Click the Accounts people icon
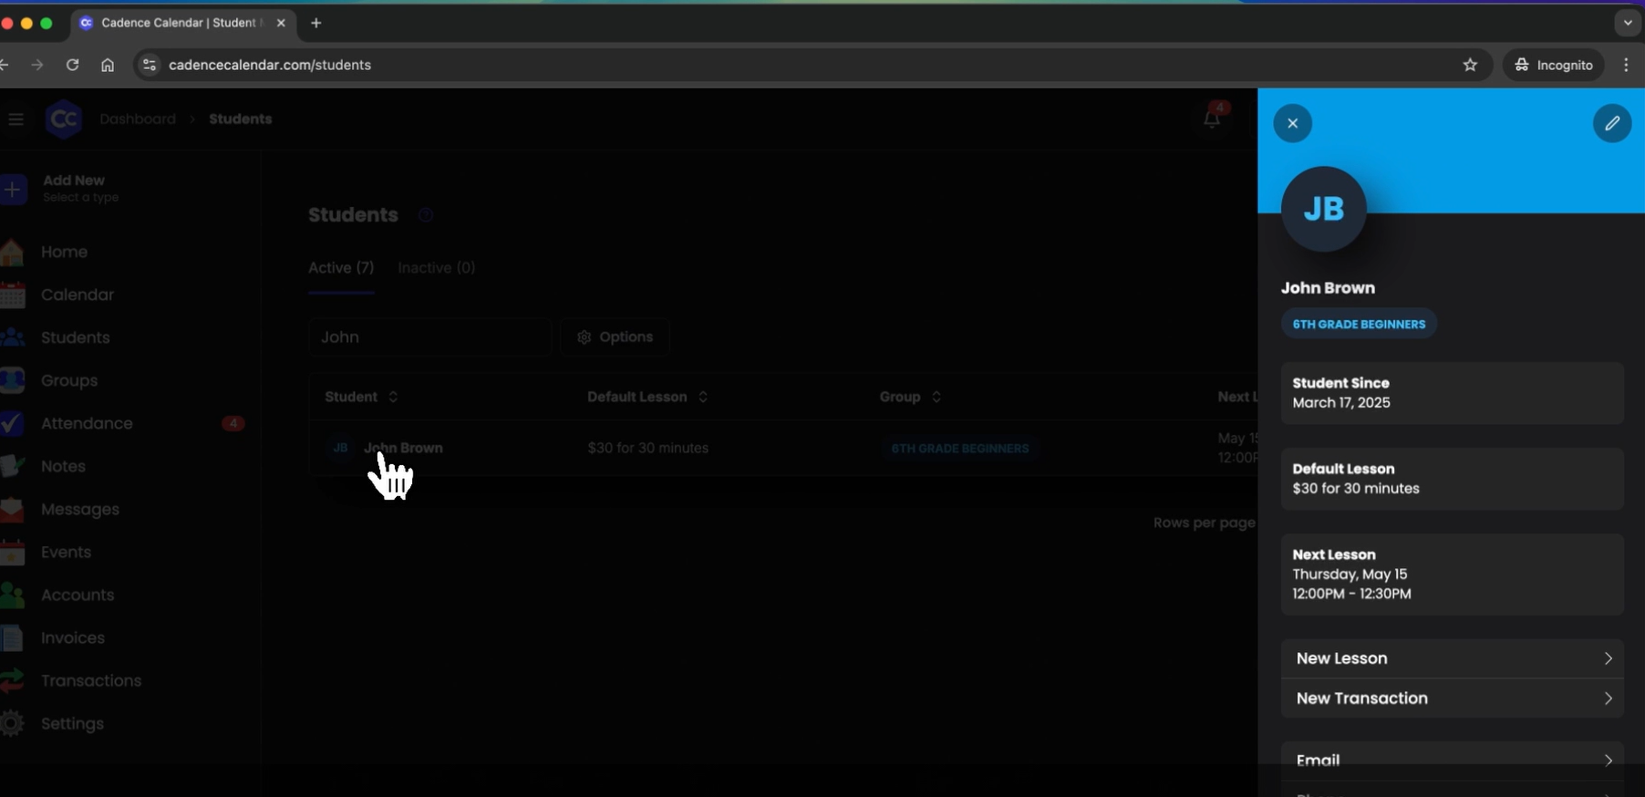The height and width of the screenshot is (797, 1645). tap(12, 595)
